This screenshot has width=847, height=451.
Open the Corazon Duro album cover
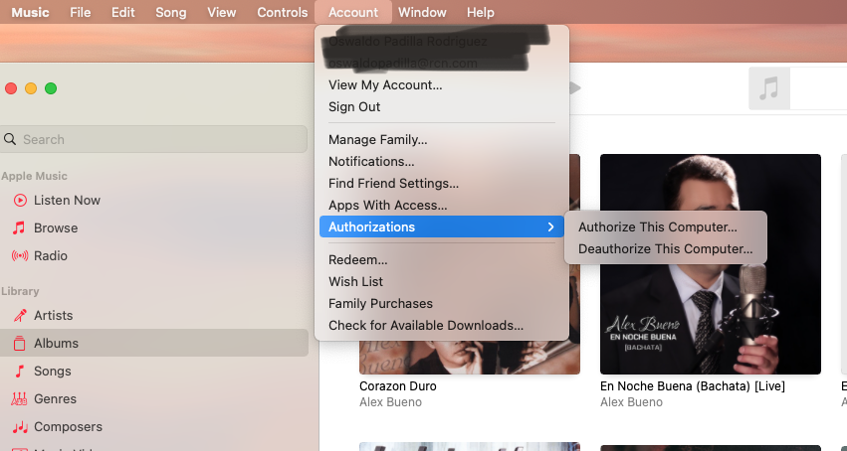point(470,358)
